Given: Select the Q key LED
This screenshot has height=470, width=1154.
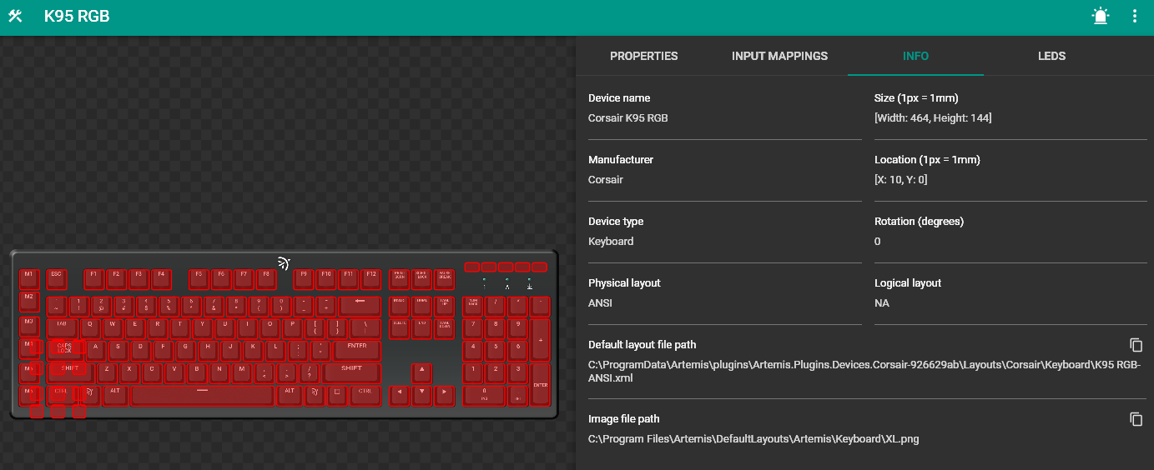Looking at the screenshot, I should (x=89, y=328).
